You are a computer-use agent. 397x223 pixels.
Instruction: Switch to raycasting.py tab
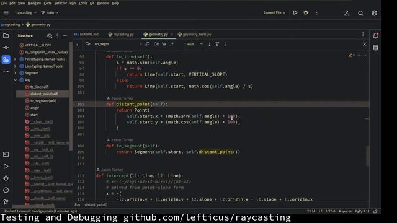tap(121, 35)
